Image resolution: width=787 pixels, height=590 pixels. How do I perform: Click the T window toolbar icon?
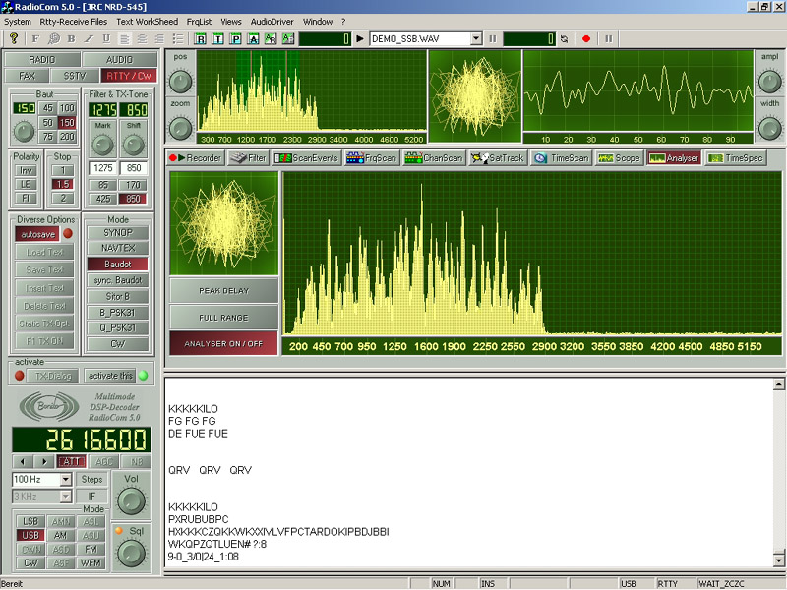coord(217,38)
